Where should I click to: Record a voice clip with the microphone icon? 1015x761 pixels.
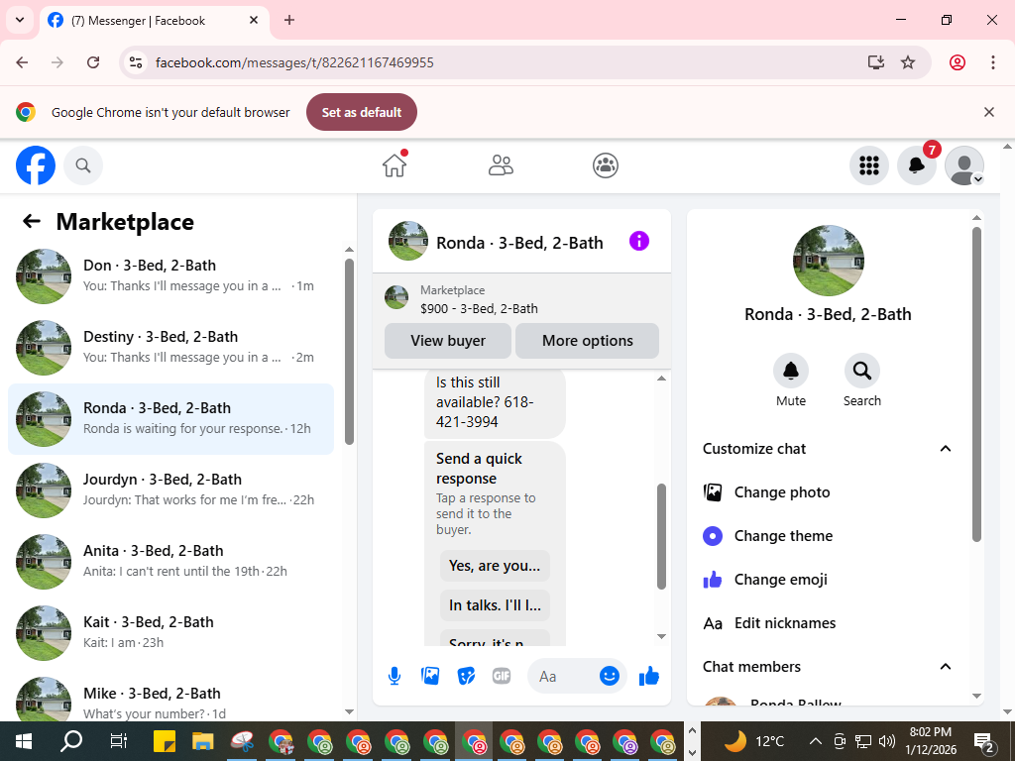pos(395,676)
